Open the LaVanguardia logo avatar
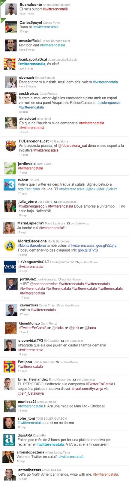The width and height of the screenshot is (129, 482). (x=10, y=266)
